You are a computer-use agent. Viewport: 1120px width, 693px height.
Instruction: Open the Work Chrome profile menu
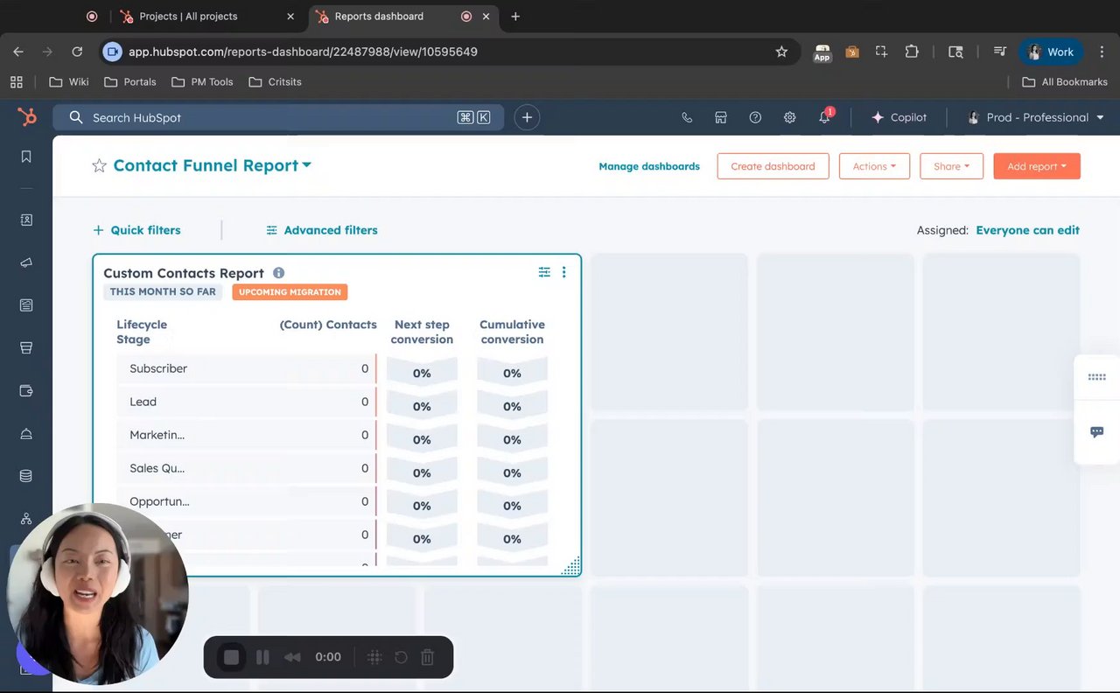pos(1051,52)
